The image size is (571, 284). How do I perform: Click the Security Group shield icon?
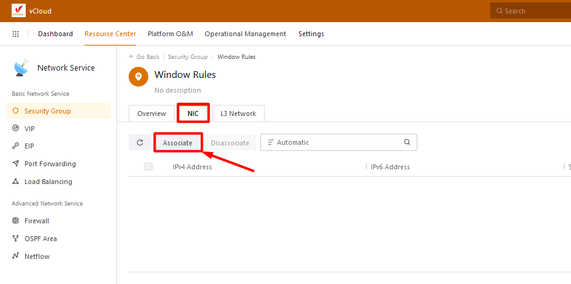coord(16,111)
